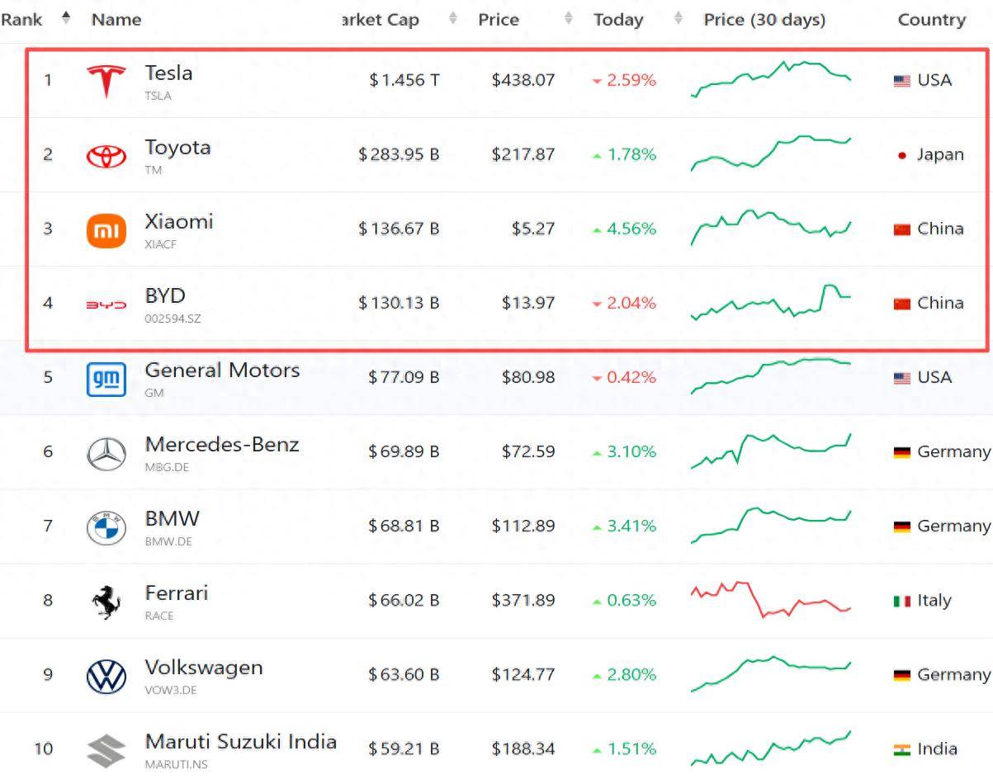Open the Maruti Suzuki India link

click(x=240, y=741)
